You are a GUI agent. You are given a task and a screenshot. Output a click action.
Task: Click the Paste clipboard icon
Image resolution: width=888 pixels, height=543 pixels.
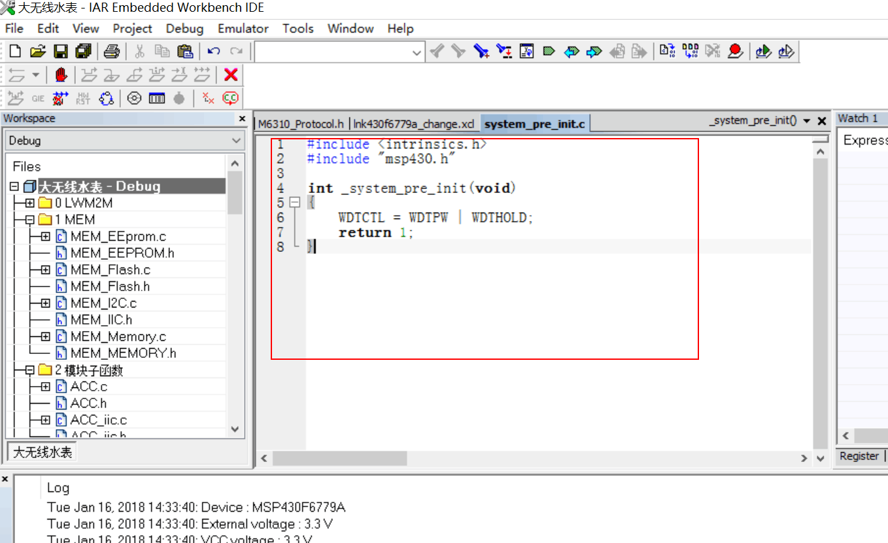[185, 51]
